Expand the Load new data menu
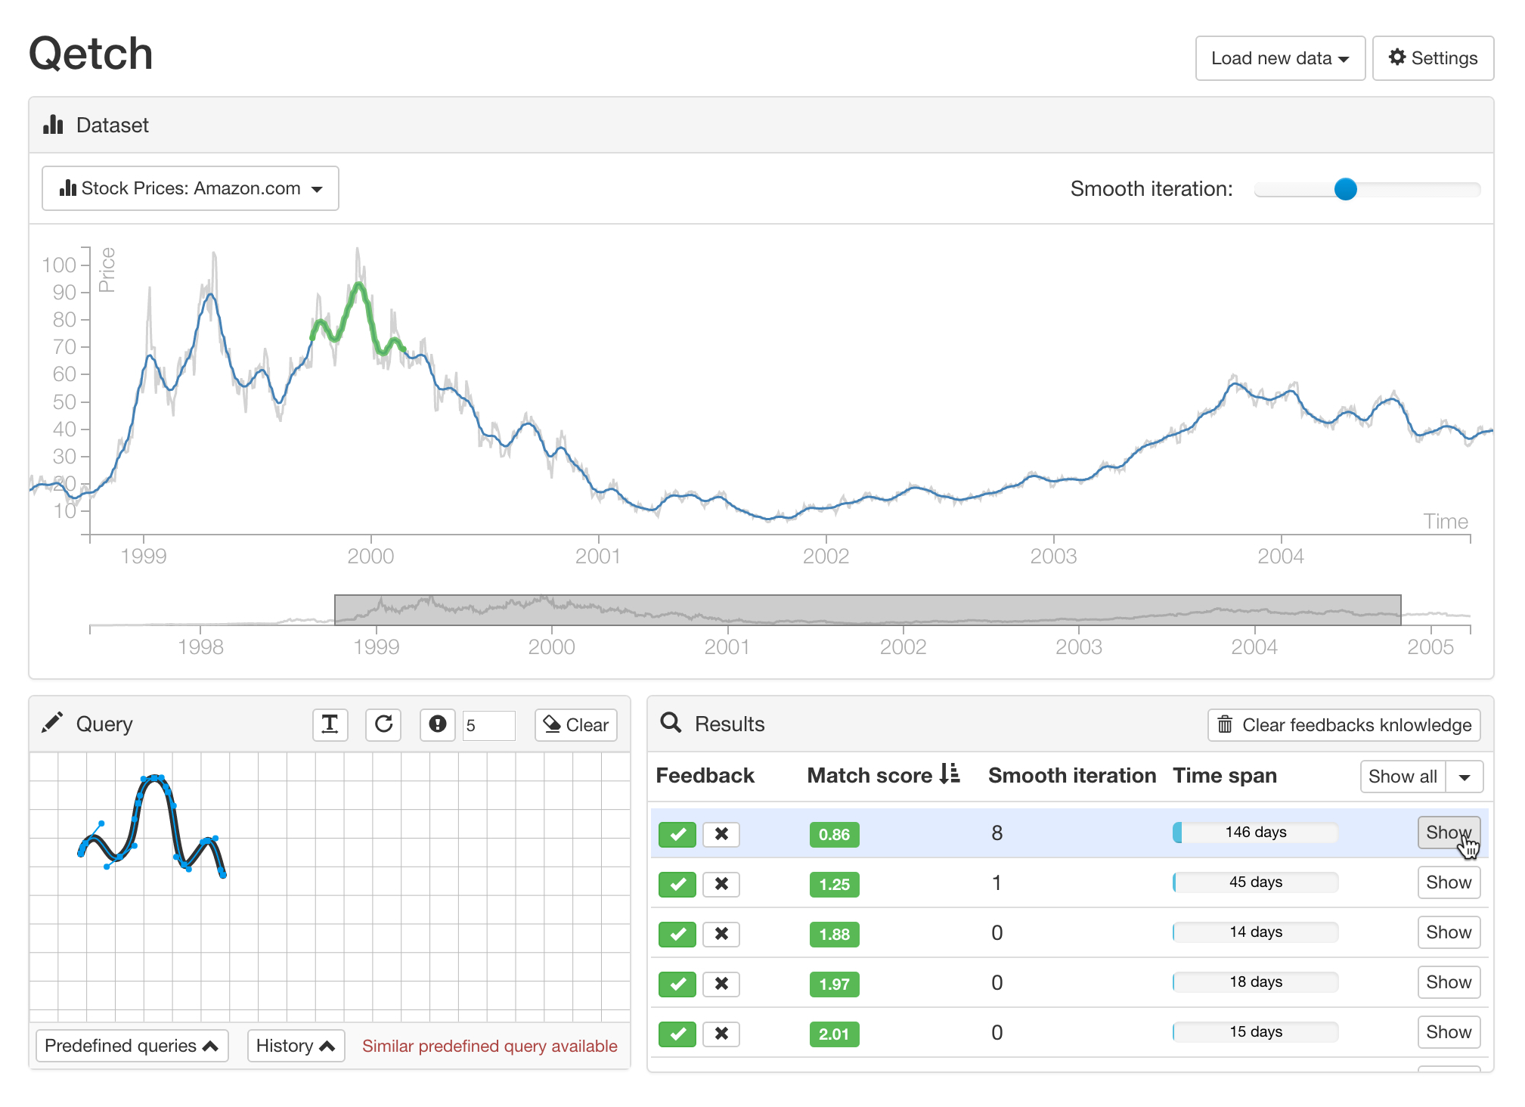1525x1107 pixels. pos(1279,58)
